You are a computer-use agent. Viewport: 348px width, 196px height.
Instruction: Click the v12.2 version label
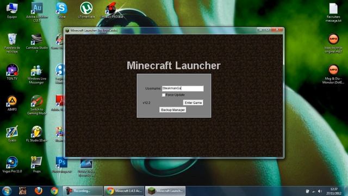click(x=146, y=103)
